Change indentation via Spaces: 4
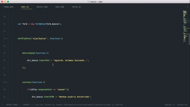 point(170,105)
